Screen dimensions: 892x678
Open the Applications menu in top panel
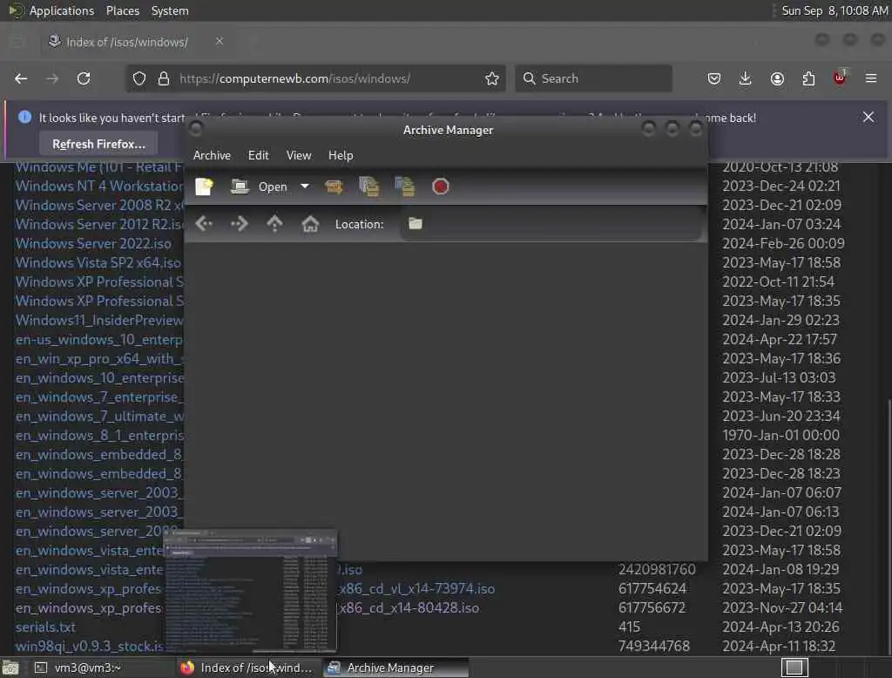tap(62, 10)
